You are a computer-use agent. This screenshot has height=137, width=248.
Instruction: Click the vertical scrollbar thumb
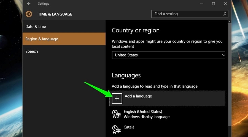coord(230,74)
